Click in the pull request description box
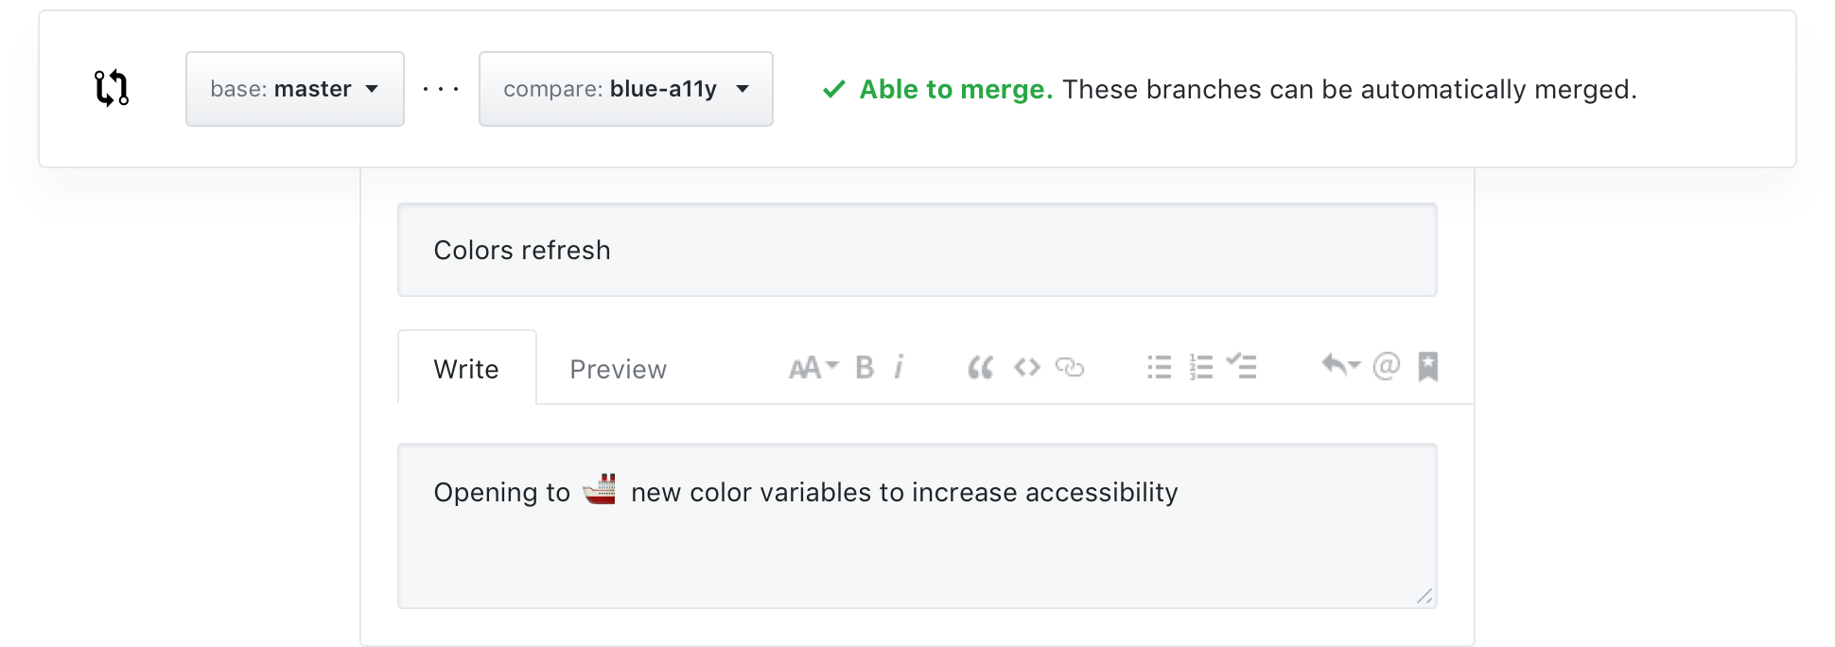Screen dimensions: 1835x647 click(917, 549)
